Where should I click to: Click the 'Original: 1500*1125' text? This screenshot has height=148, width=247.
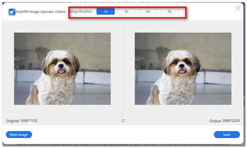[x=22, y=121]
